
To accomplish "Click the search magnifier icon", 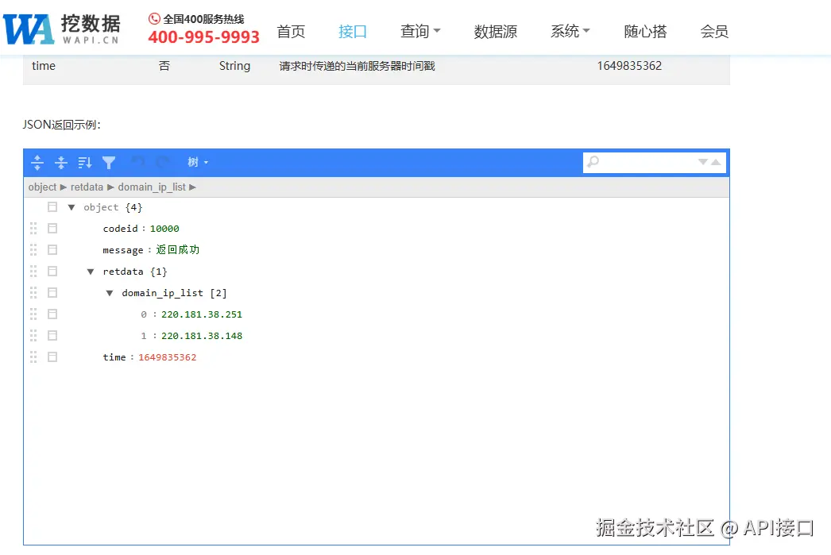I will click(593, 161).
